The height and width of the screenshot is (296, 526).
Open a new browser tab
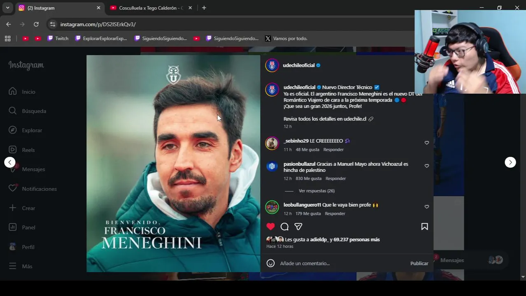tap(204, 8)
